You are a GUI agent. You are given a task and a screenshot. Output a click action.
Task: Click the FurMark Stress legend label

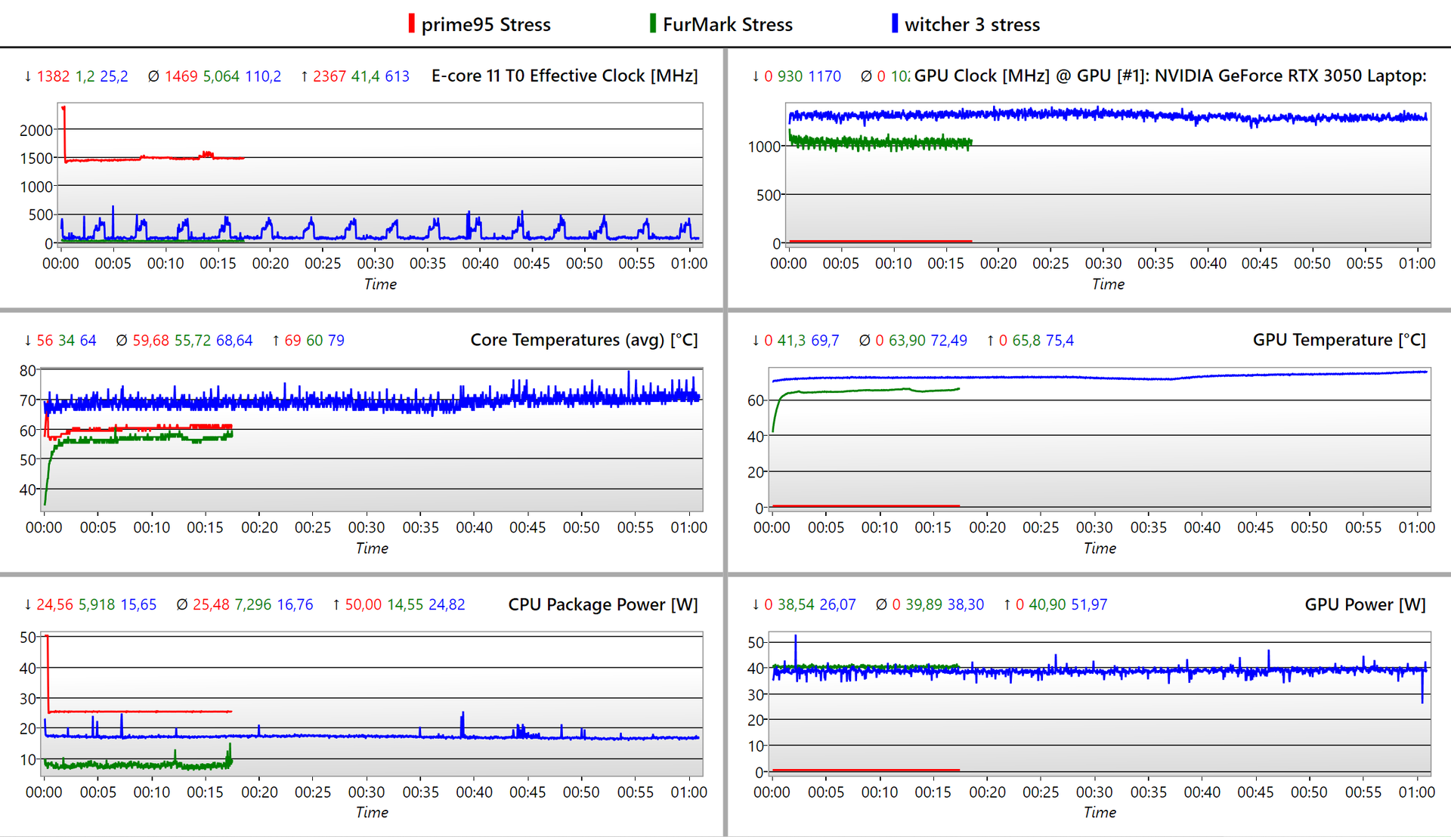(728, 25)
